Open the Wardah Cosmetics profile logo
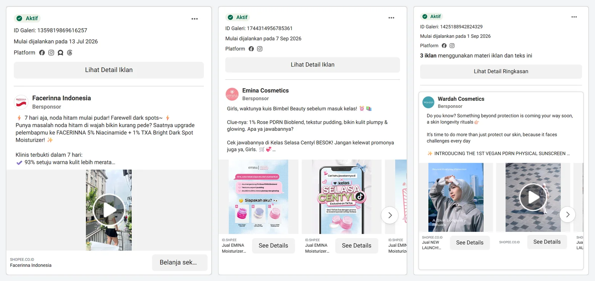The width and height of the screenshot is (595, 281). (x=428, y=102)
